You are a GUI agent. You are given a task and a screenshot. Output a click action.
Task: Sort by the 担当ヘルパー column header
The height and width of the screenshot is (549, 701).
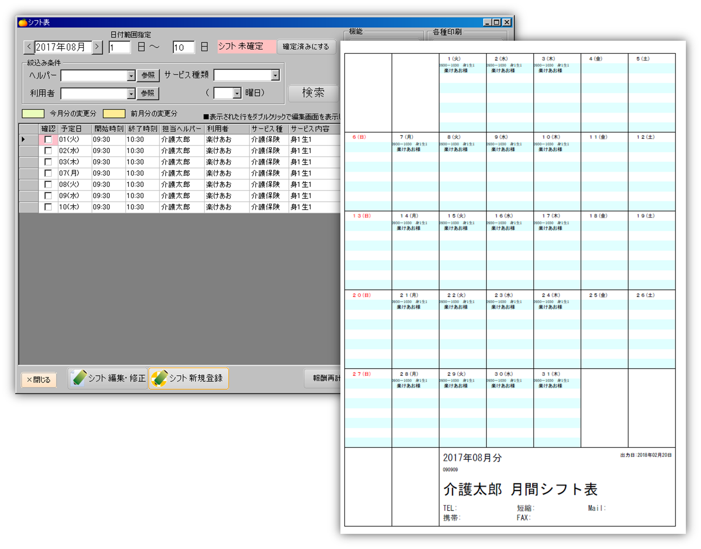[x=182, y=129]
